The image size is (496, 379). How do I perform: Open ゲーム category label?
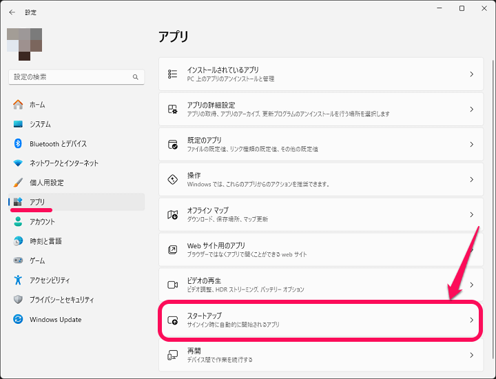point(37,260)
